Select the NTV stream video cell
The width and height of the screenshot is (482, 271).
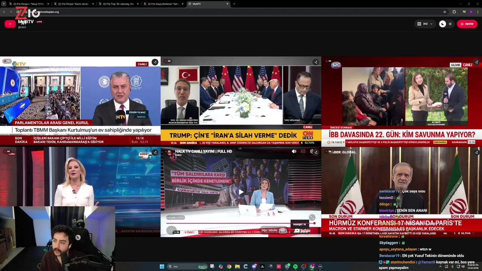click(80, 101)
